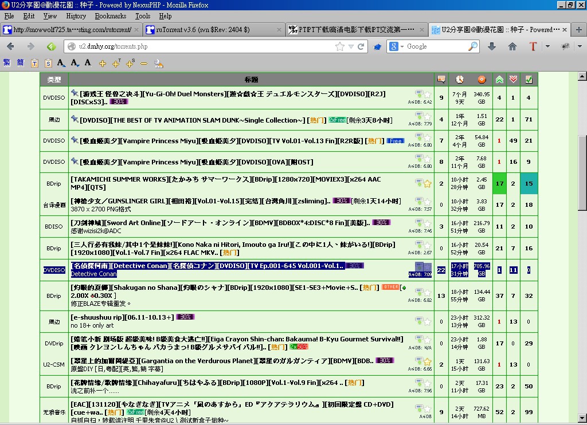Toggle bookmark star on Yu-Gi-Oh! torrent
The image size is (587, 425).
(x=428, y=94)
